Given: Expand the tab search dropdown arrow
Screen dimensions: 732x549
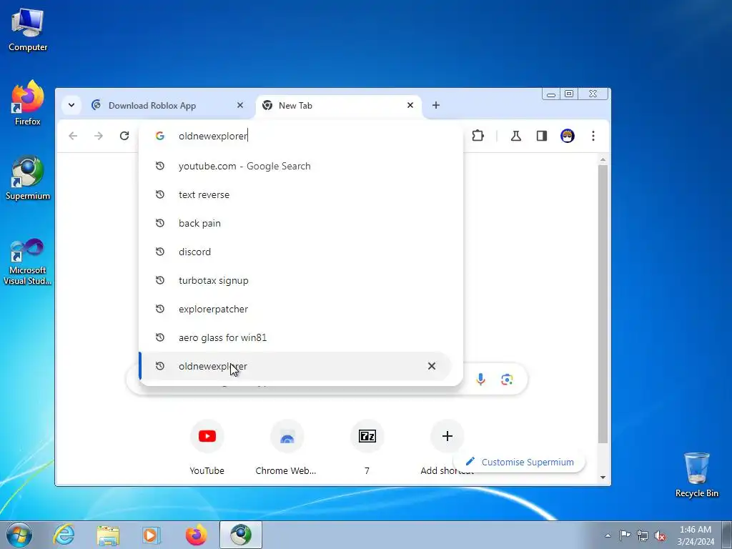Looking at the screenshot, I should pyautogui.click(x=71, y=106).
